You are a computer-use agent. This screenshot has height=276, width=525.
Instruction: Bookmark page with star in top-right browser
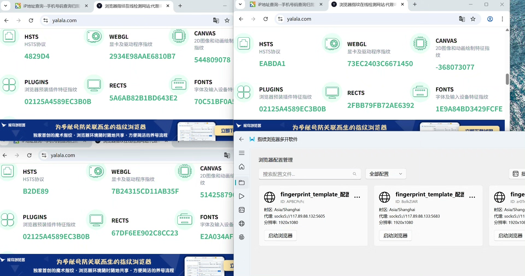pos(473,19)
